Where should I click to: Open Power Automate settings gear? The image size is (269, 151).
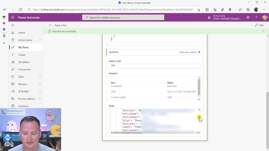click(248, 18)
